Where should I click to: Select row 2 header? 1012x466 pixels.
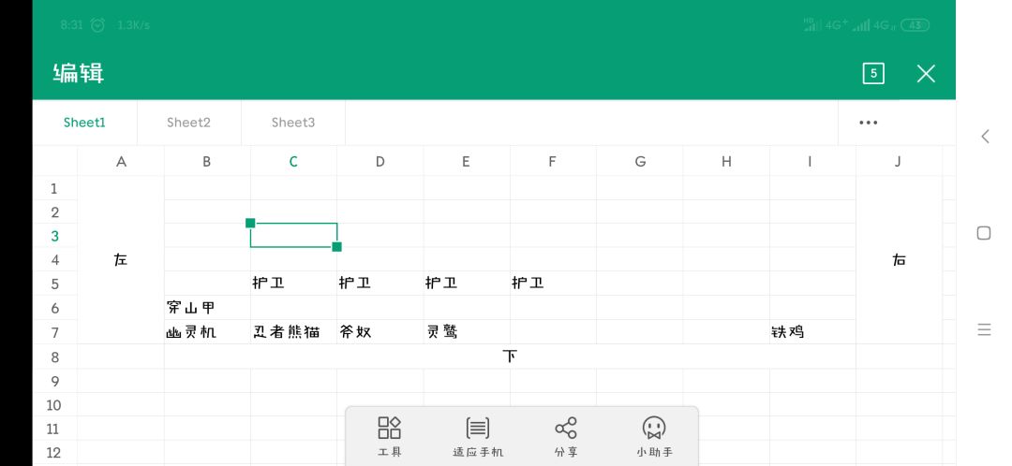tap(54, 212)
